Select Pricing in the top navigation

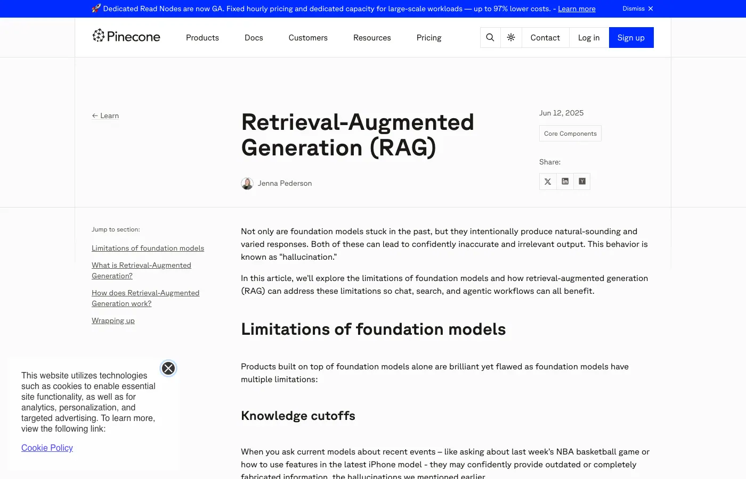429,38
